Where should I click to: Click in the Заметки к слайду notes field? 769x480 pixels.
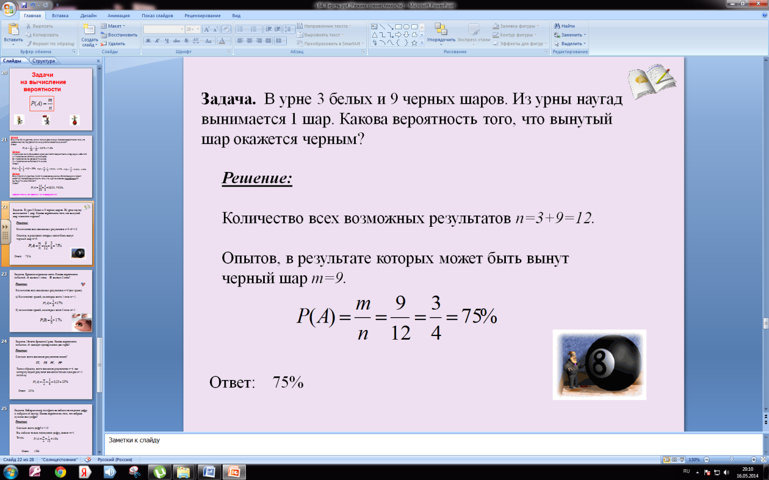[x=433, y=443]
